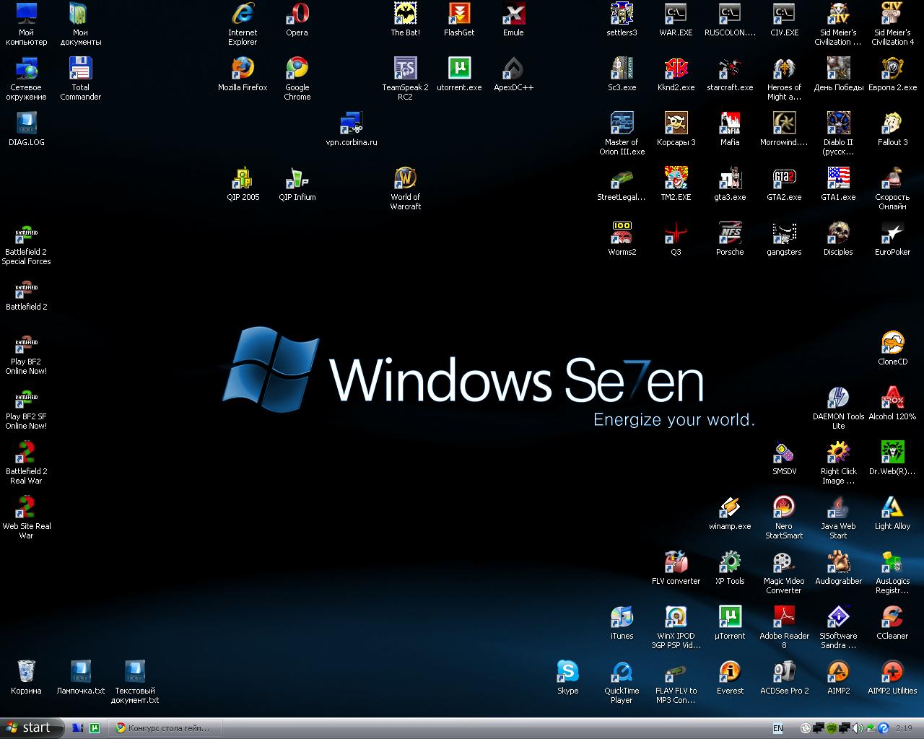Select the WAR.EXE shortcut icon
The width and height of the screenshot is (924, 739).
tap(676, 14)
